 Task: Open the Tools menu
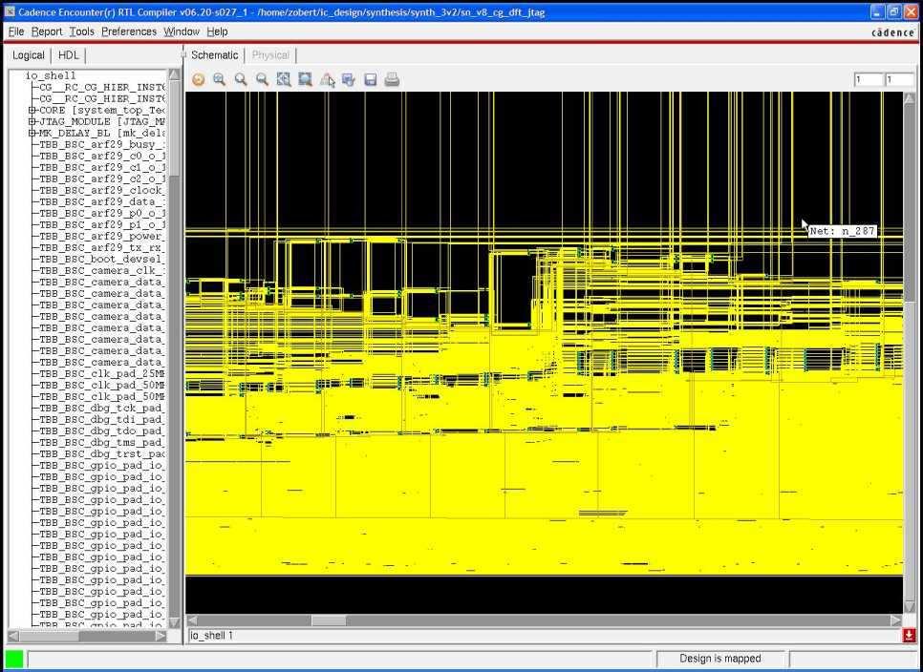click(x=82, y=31)
